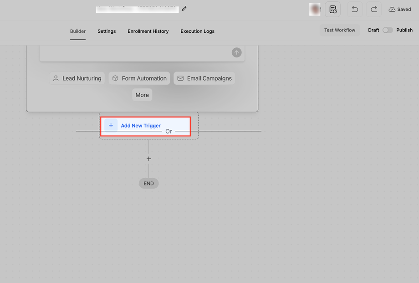Select the Builder tab
This screenshot has height=283, width=419.
pyautogui.click(x=78, y=31)
